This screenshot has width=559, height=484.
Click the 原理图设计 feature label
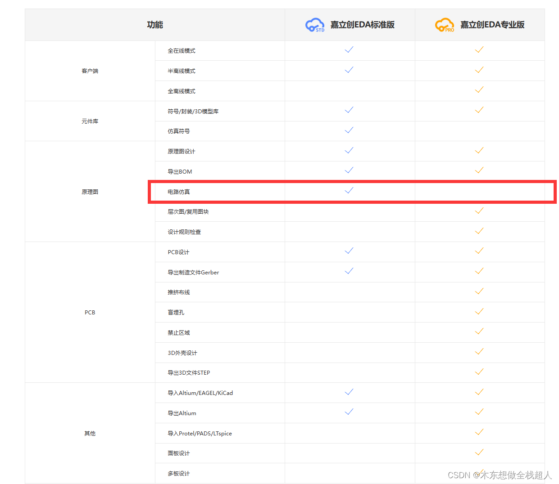pyautogui.click(x=182, y=152)
